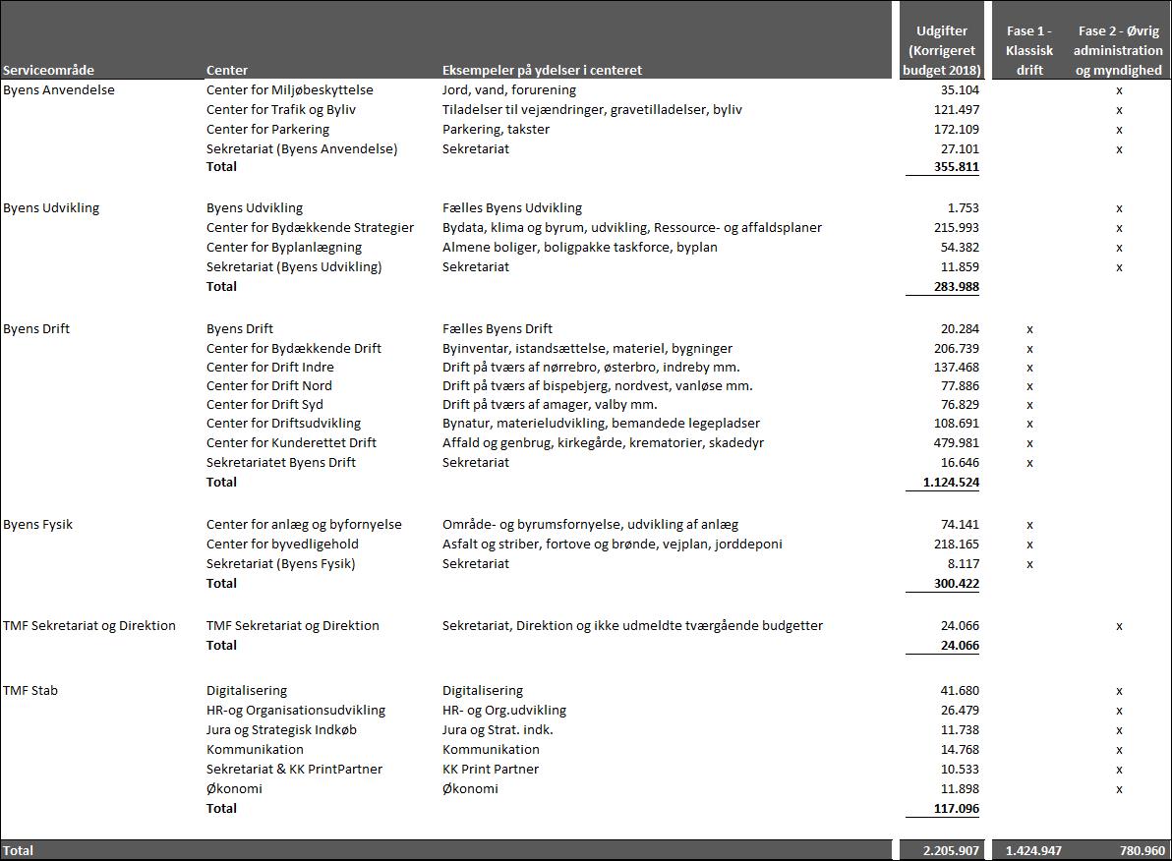Select 'Center for Miljøbeskyttelse' cell
Image resolution: width=1172 pixels, height=861 pixels.
[290, 89]
